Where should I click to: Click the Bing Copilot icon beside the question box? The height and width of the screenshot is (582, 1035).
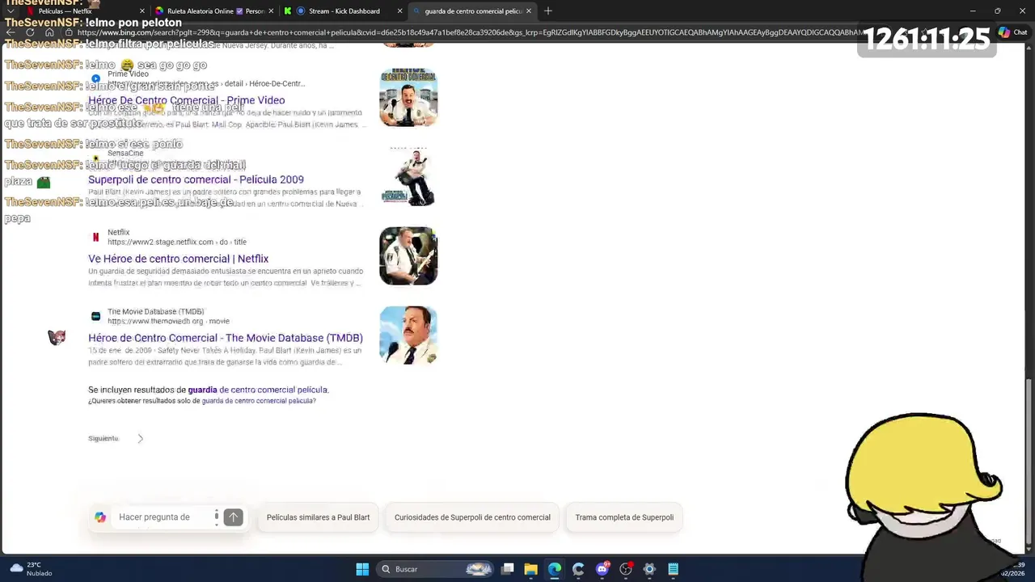pyautogui.click(x=100, y=517)
